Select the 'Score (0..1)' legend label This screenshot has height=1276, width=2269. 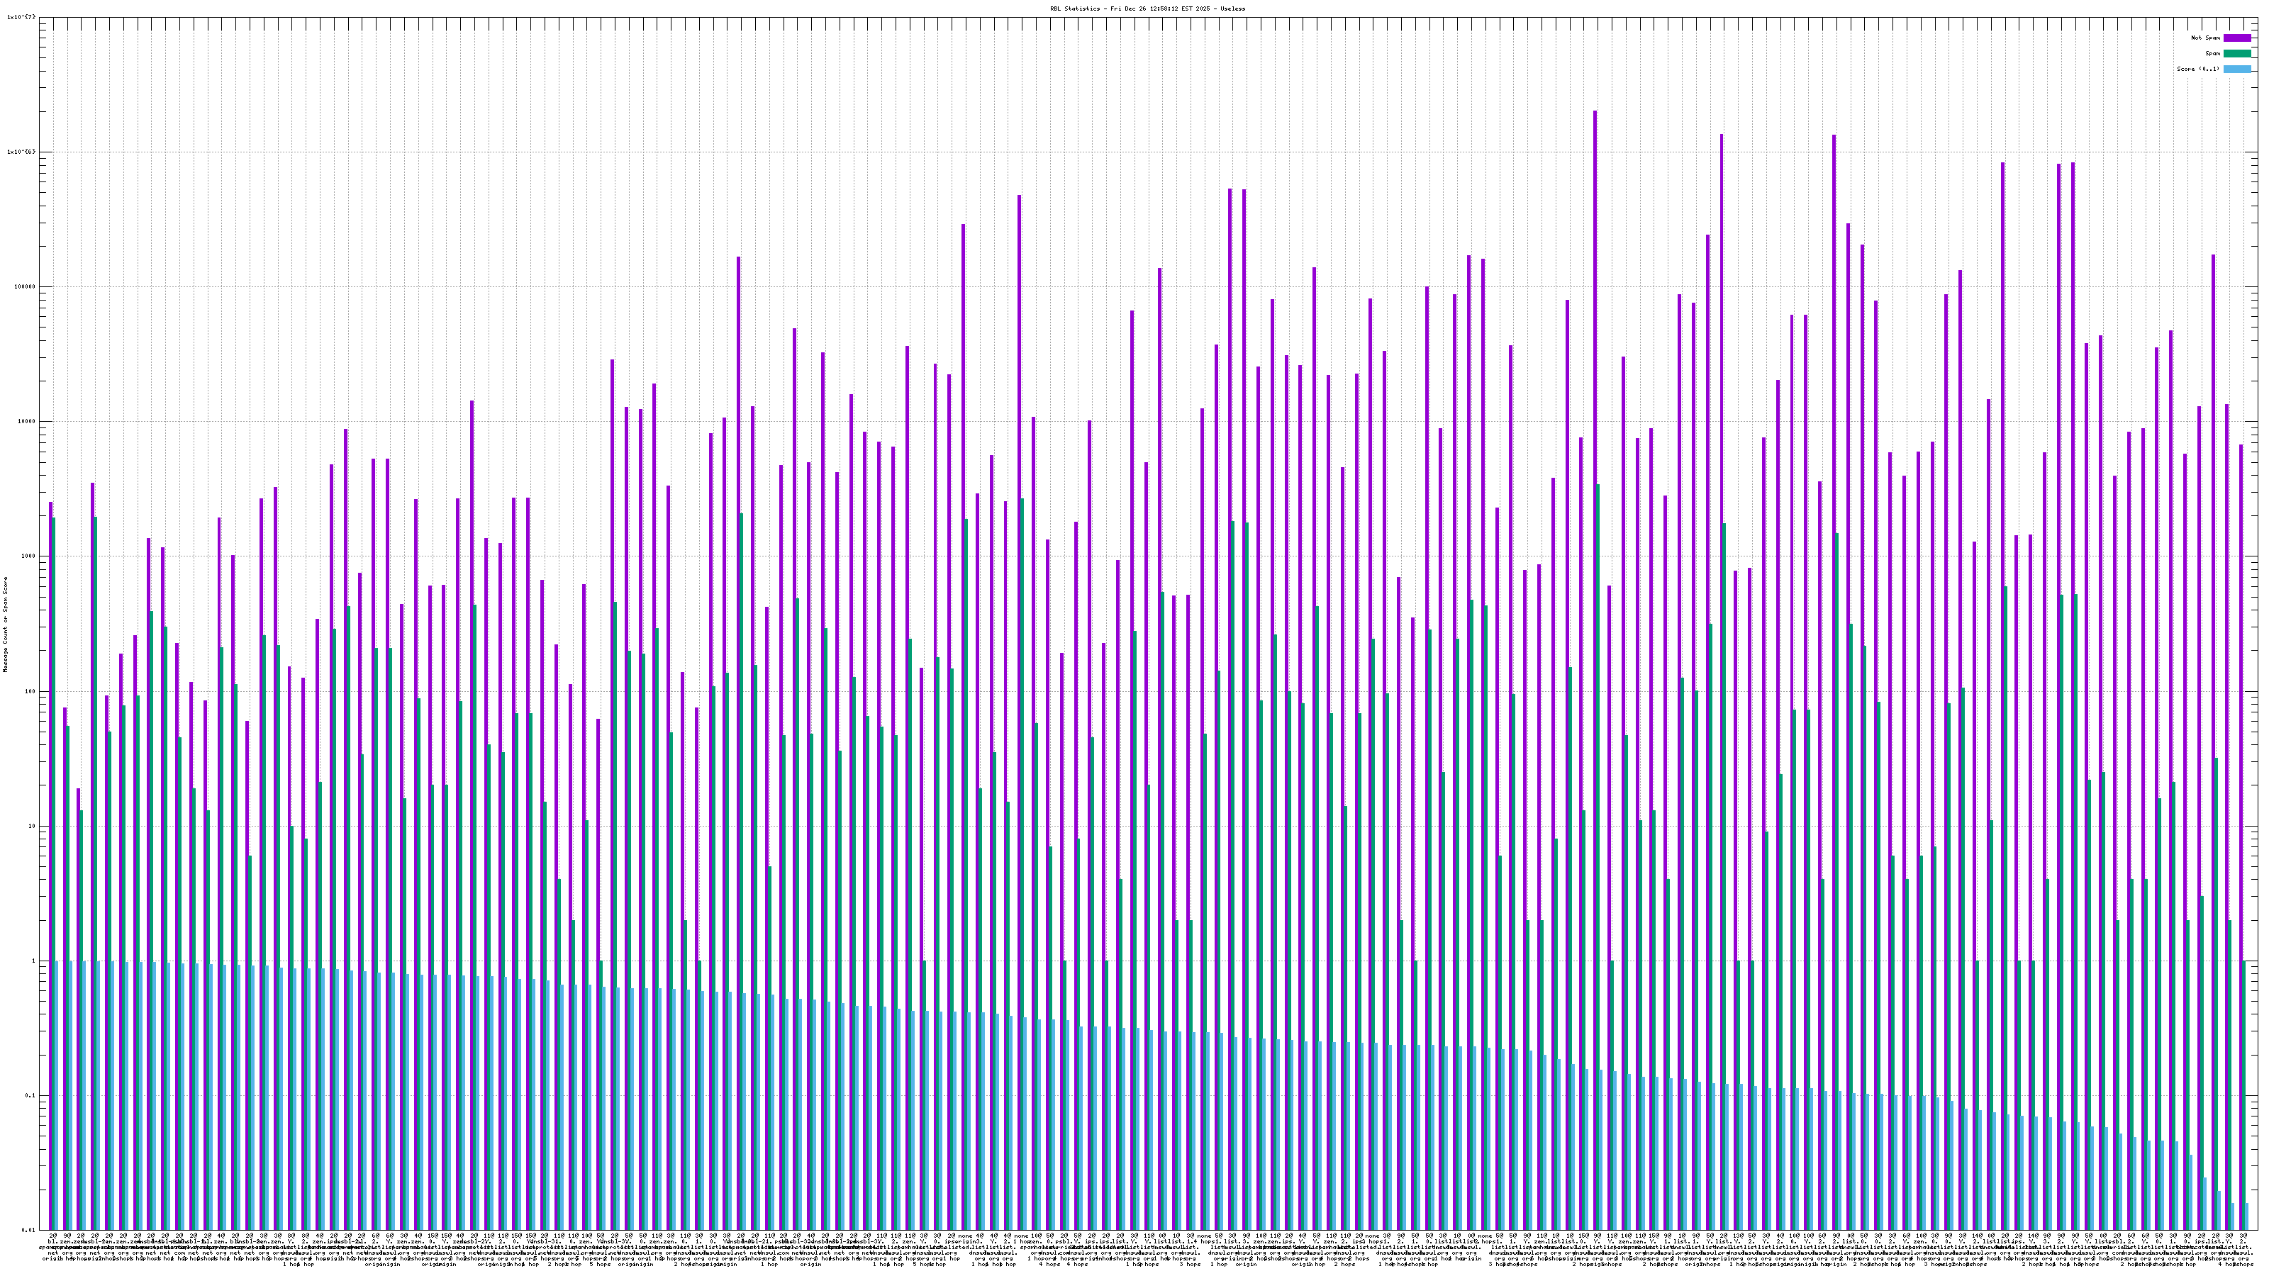click(x=2197, y=69)
